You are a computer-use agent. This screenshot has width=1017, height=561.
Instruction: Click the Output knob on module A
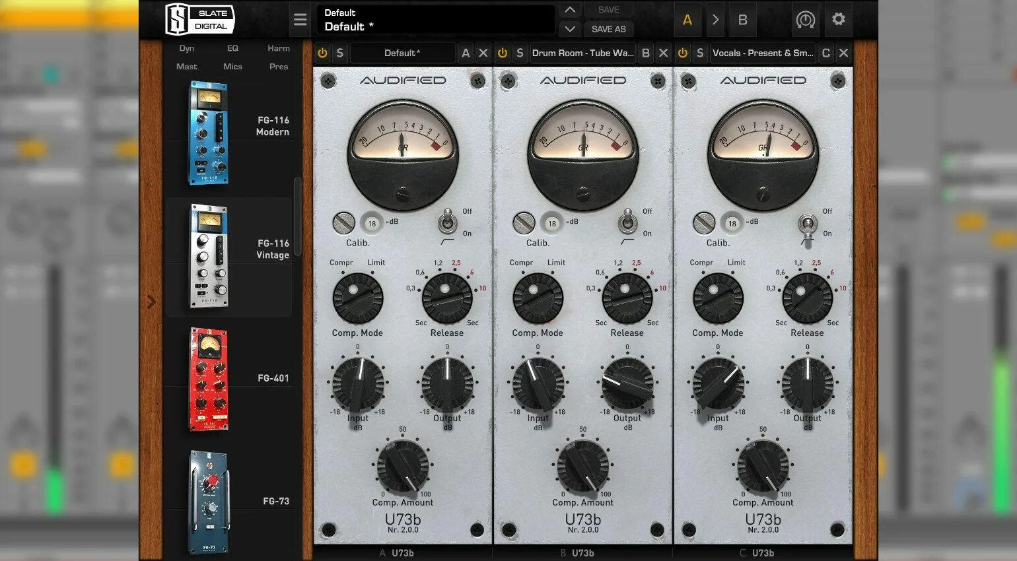[447, 385]
